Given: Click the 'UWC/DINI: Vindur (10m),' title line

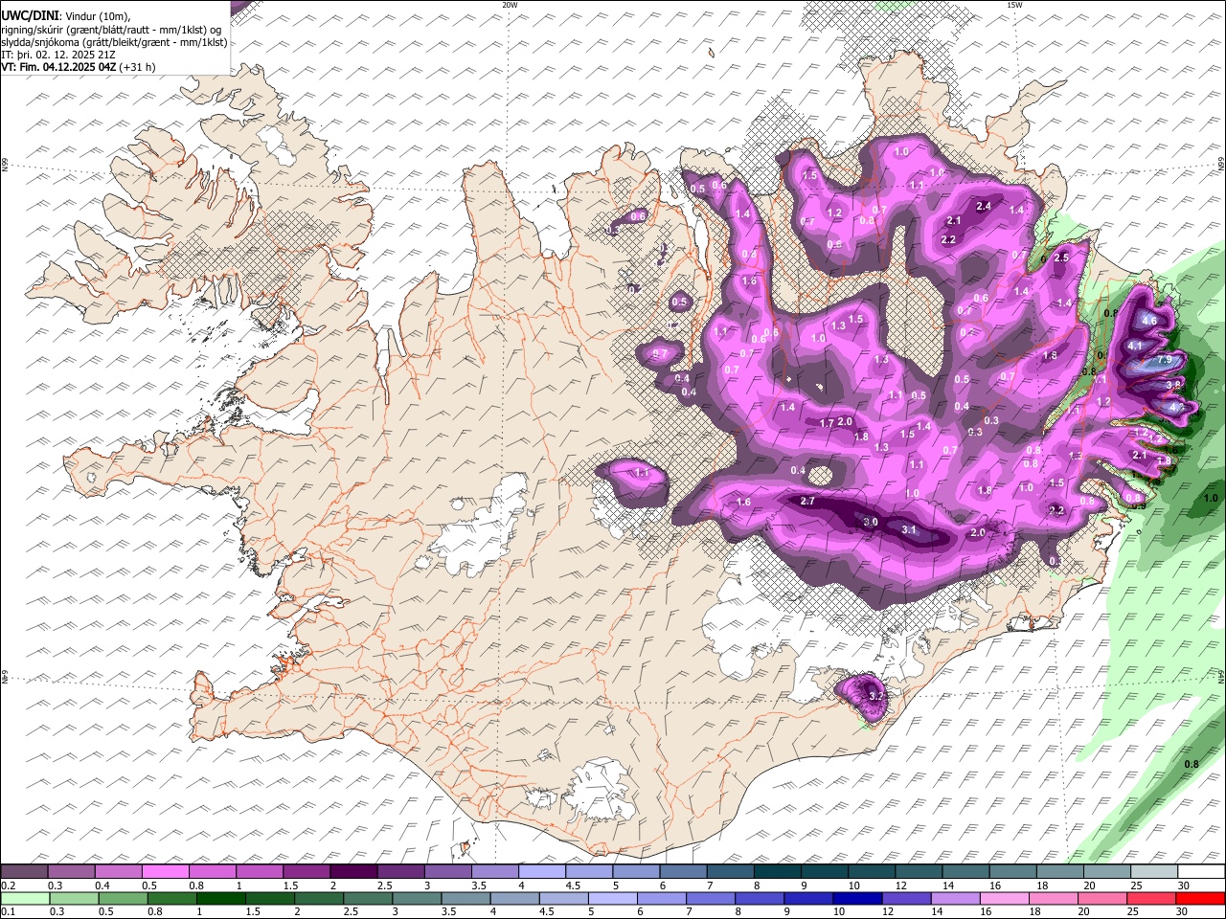Looking at the screenshot, I should tap(66, 15).
